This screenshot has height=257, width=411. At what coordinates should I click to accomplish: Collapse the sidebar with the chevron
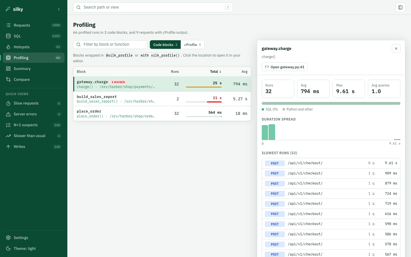(59, 9)
